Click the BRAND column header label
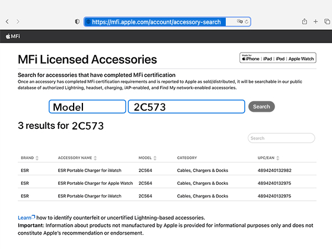332x249 pixels. click(x=27, y=158)
